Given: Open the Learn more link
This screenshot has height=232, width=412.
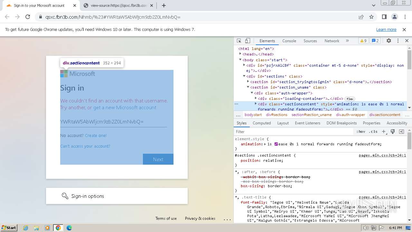Looking at the screenshot, I should pyautogui.click(x=386, y=30).
